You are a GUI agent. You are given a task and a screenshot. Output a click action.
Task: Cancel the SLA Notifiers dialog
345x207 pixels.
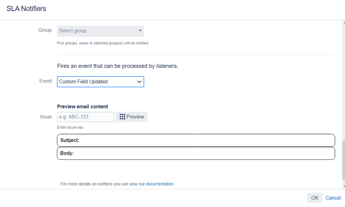tap(333, 198)
